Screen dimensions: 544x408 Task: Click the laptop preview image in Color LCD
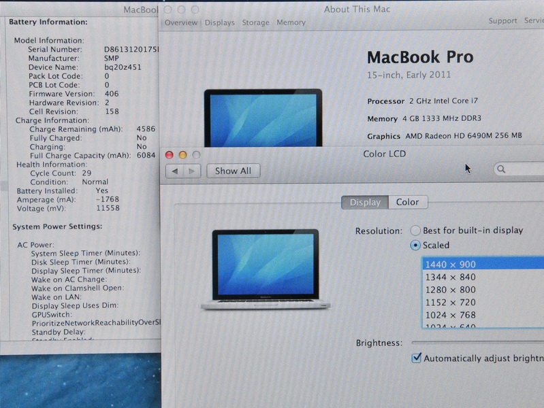click(x=266, y=269)
